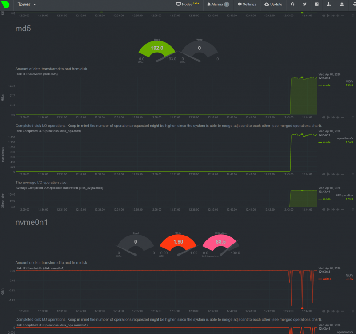Zoom in on the disk_avgsz.md5 chart

pos(338,210)
